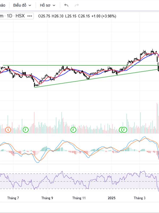The width and height of the screenshot is (159, 213).
Task: Open the F marker between Tháng 9 and Tháng 11
Action: click(x=73, y=130)
